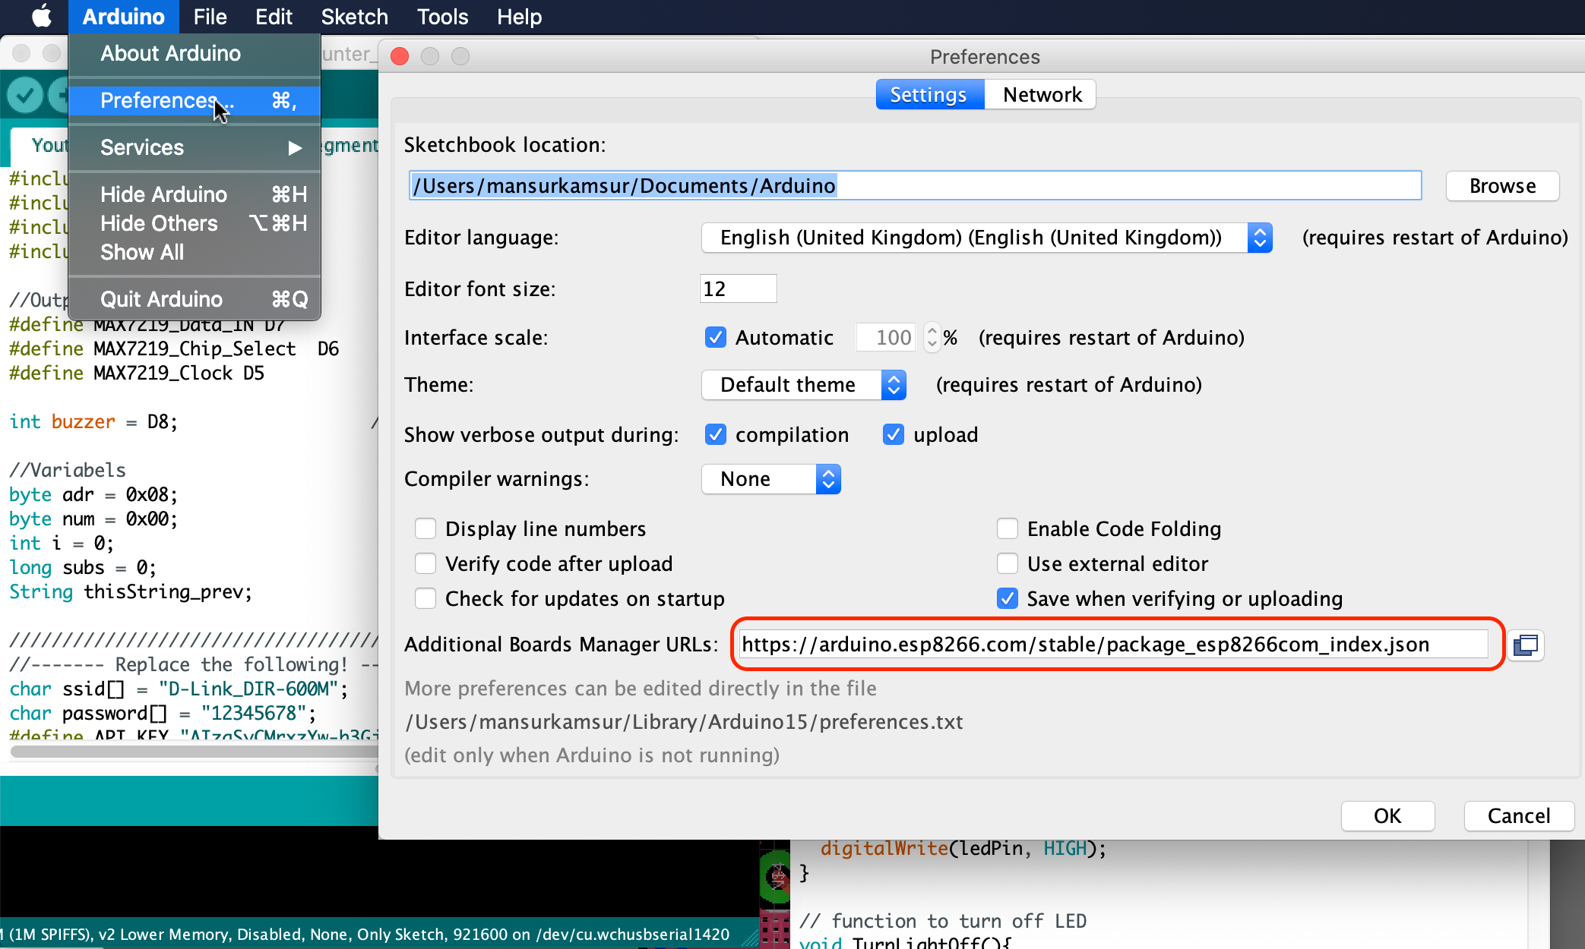Open the Additional Boards Manager URLs editor window

[1526, 645]
